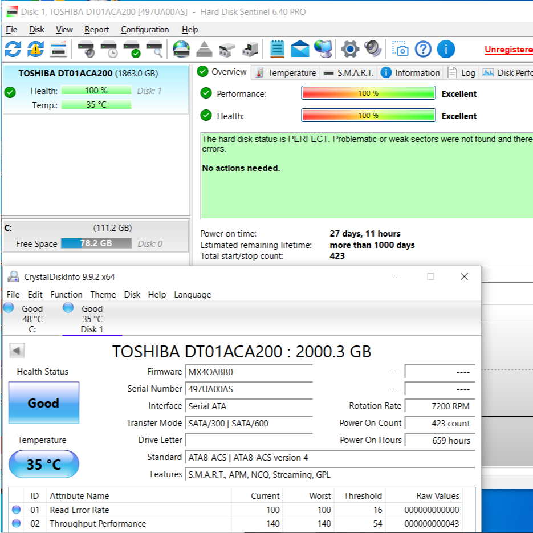Click the Performance 100 % gradient bar
The height and width of the screenshot is (533, 533).
(x=368, y=93)
